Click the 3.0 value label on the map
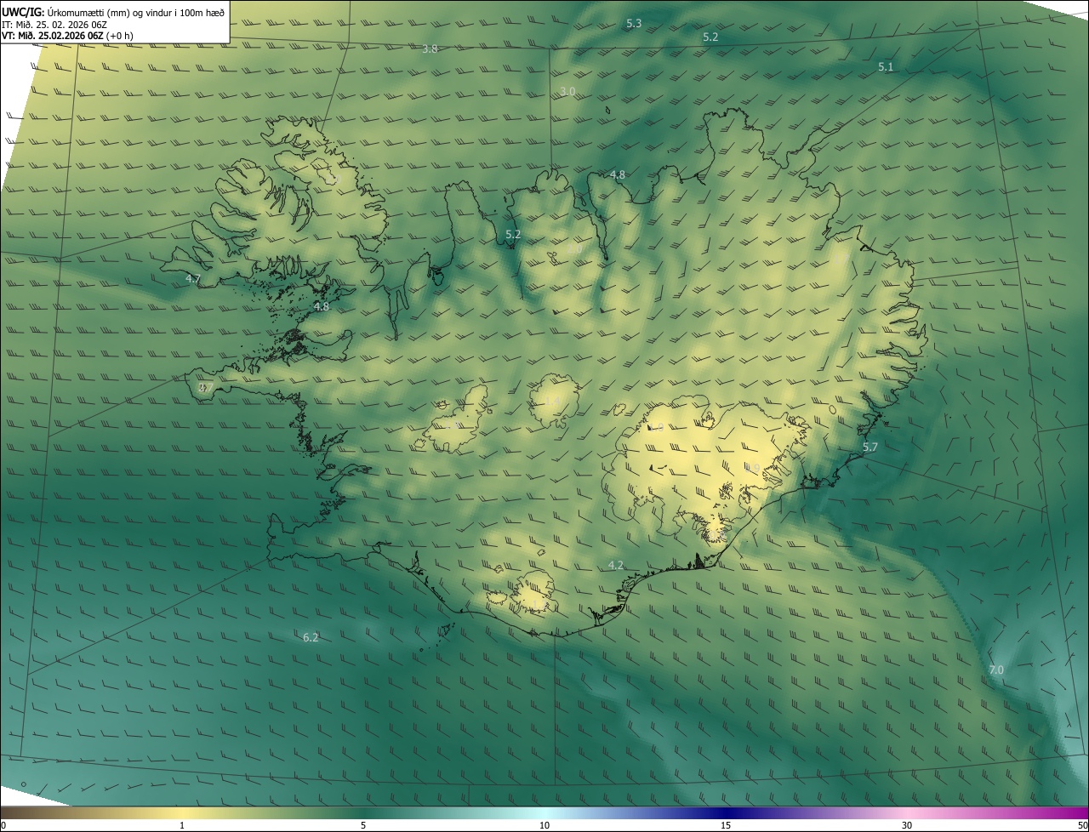 567,91
